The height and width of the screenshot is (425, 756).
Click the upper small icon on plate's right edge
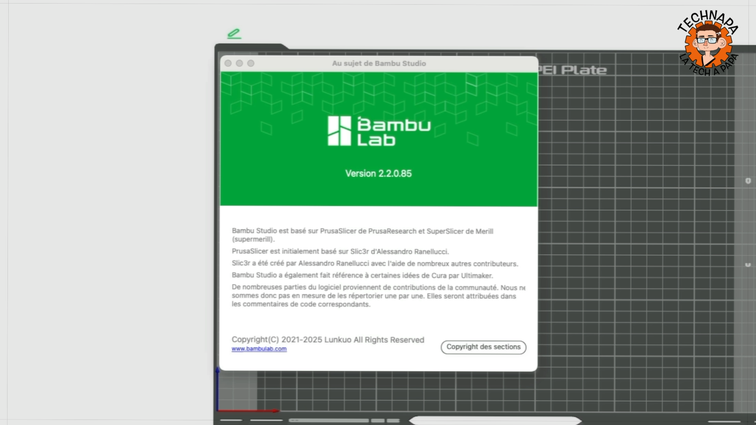coord(748,181)
